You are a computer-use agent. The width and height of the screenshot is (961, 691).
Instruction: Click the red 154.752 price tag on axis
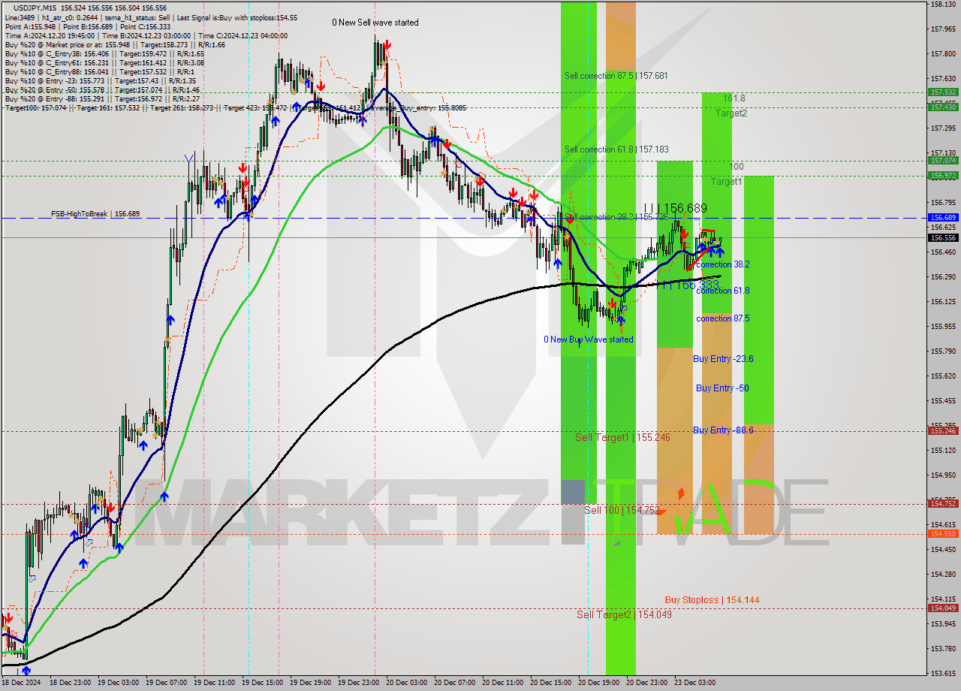click(x=943, y=504)
